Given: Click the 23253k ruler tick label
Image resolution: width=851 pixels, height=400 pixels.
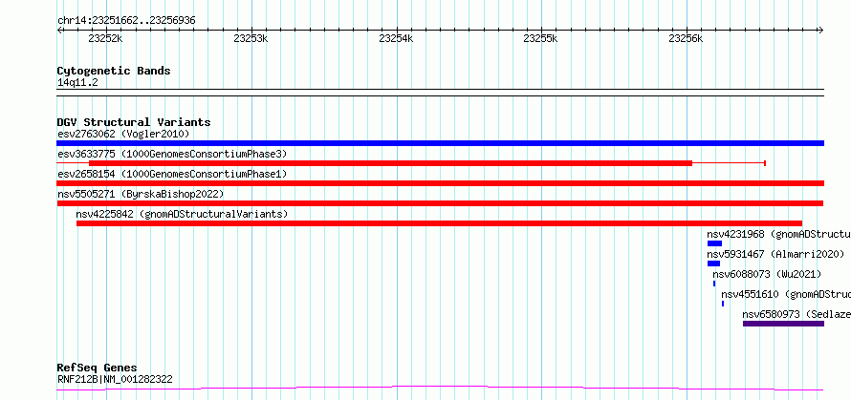Looking at the screenshot, I should pyautogui.click(x=251, y=38).
